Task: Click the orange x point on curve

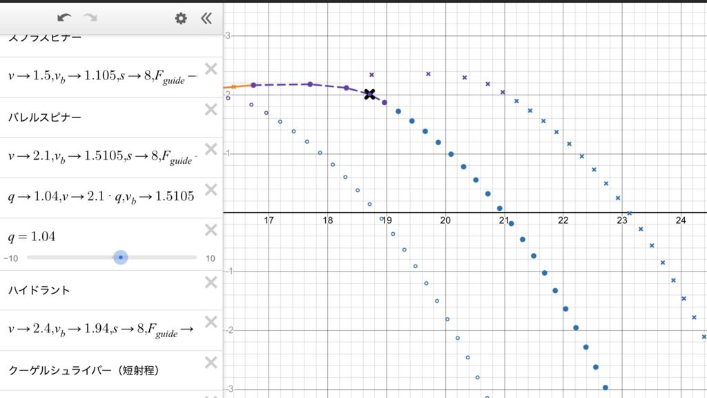Action: (233, 86)
